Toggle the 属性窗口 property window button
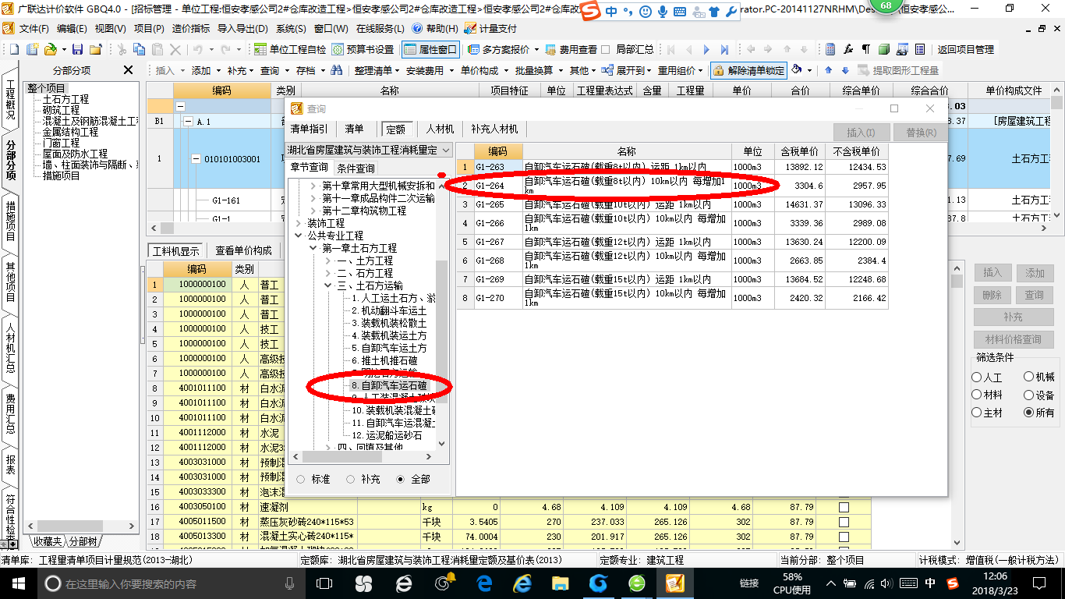Image resolution: width=1065 pixels, height=599 pixels. point(430,49)
